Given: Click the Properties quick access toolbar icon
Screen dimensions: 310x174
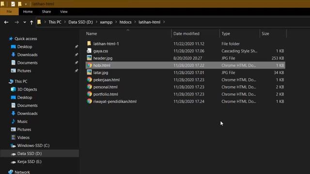Looking at the screenshot, I should click(13, 4).
